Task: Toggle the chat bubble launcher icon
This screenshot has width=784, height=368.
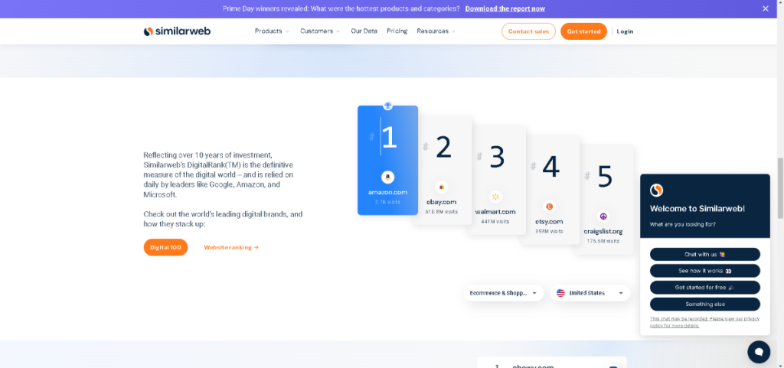Action: point(759,352)
